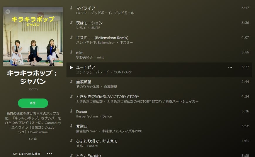Click the note icon beside 血痕願望
This screenshot has height=157, width=255.
click(x=71, y=82)
